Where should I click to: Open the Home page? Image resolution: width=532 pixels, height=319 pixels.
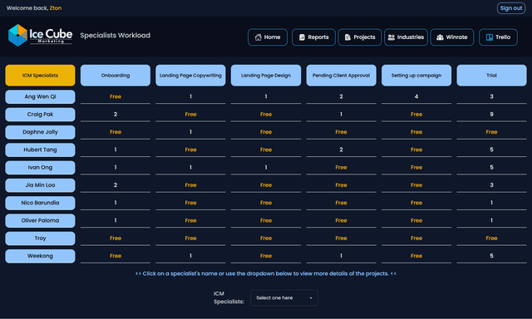(x=268, y=37)
